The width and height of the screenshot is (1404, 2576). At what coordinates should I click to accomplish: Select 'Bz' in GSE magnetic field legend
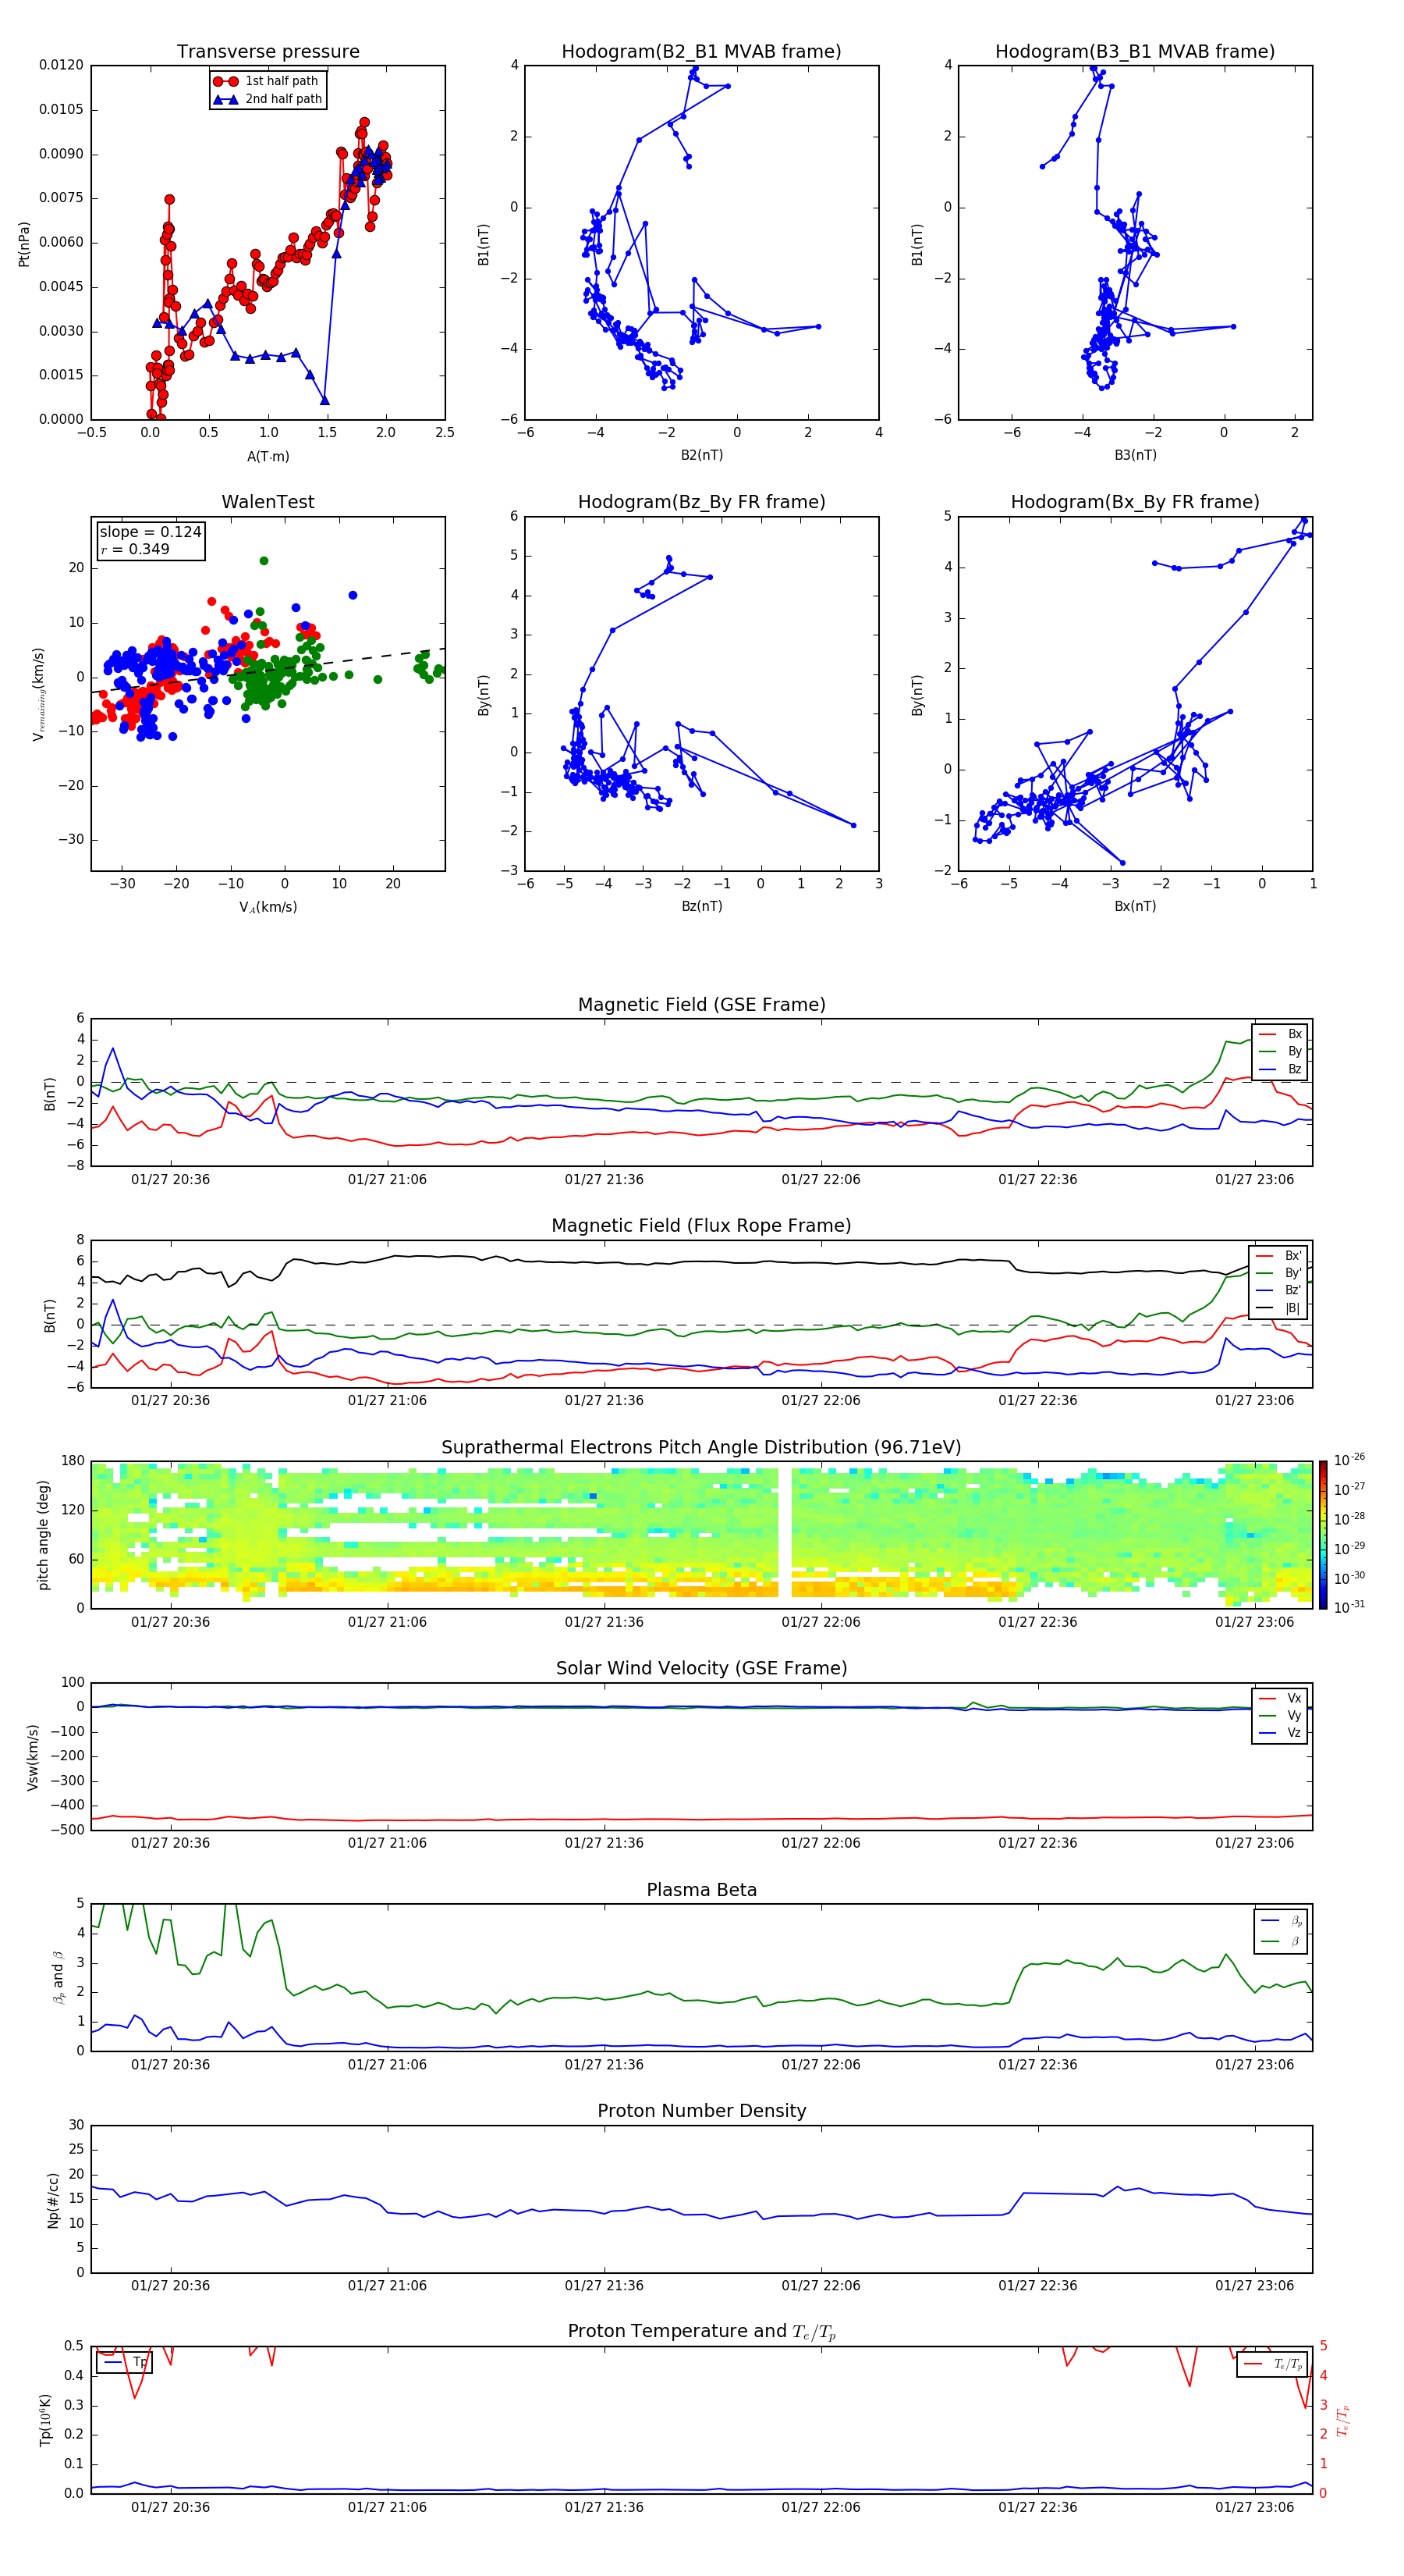pos(1280,1069)
